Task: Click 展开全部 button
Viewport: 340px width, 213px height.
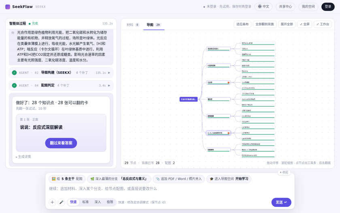Action: click(x=287, y=24)
